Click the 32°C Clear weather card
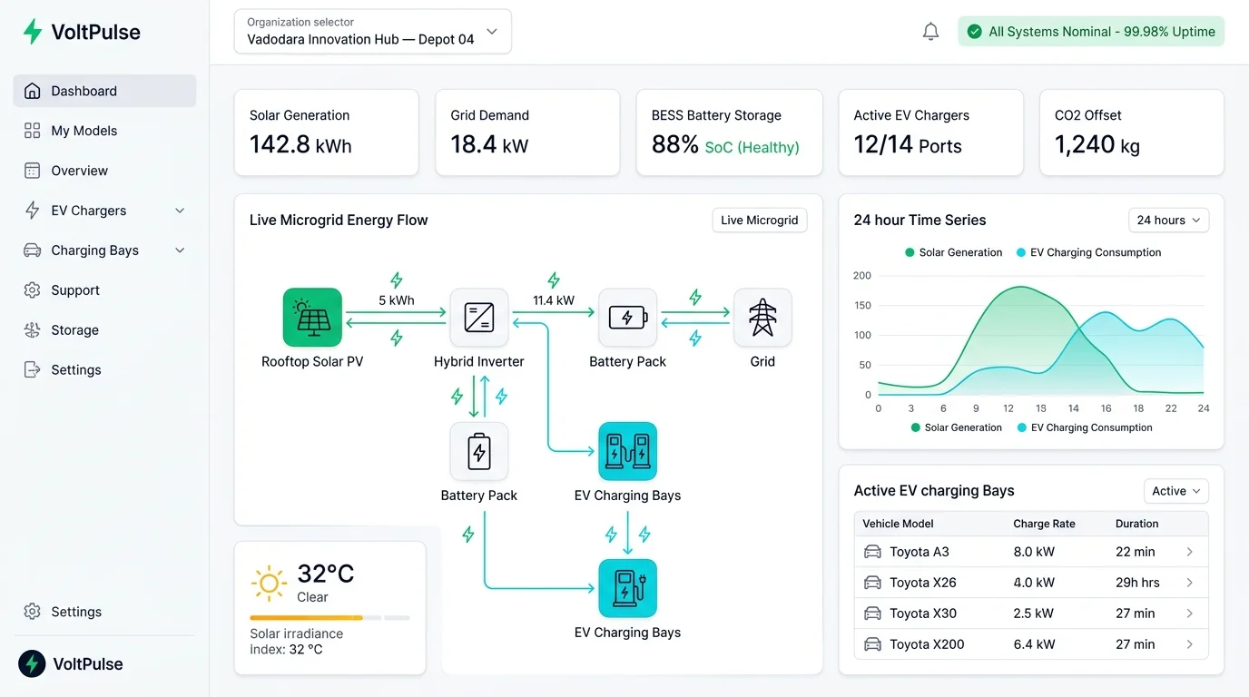 point(330,608)
